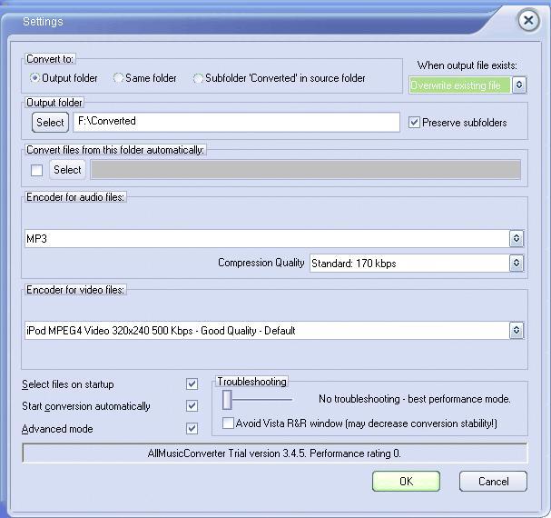Click the Troubleshooting slider handle

coord(227,400)
